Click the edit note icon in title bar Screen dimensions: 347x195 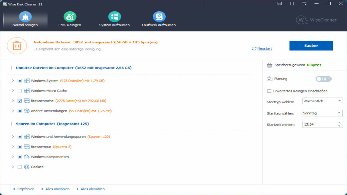pyautogui.click(x=292, y=4)
